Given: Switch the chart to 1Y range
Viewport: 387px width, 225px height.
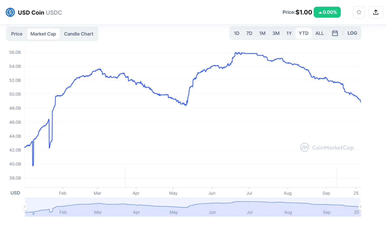Looking at the screenshot, I should point(289,33).
